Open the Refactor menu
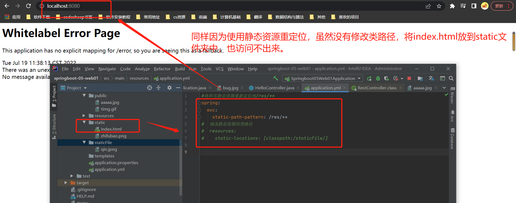The height and width of the screenshot is (203, 516). coord(162,69)
